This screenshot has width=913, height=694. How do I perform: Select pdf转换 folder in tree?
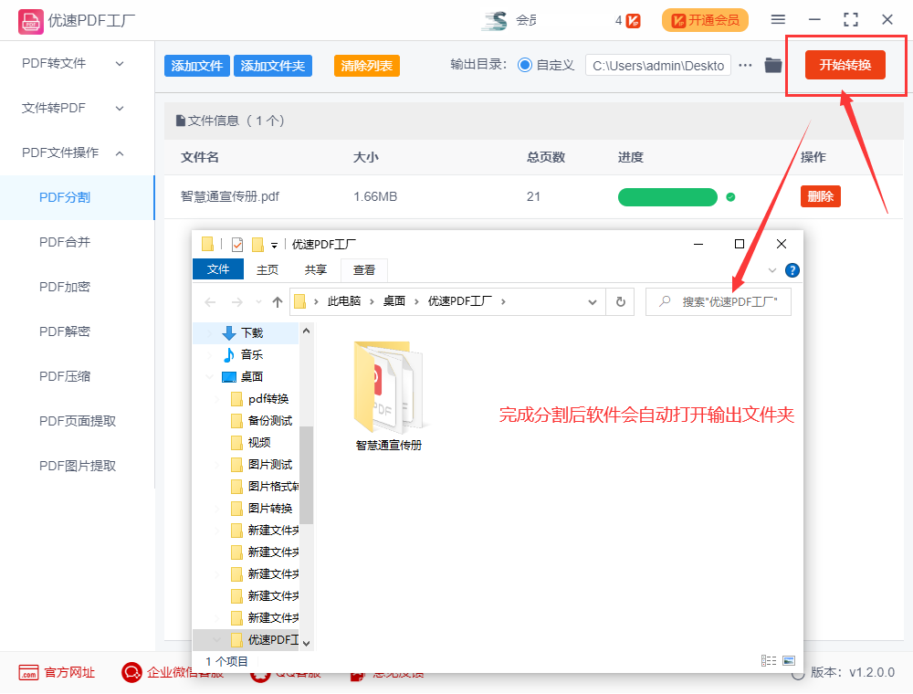(261, 399)
